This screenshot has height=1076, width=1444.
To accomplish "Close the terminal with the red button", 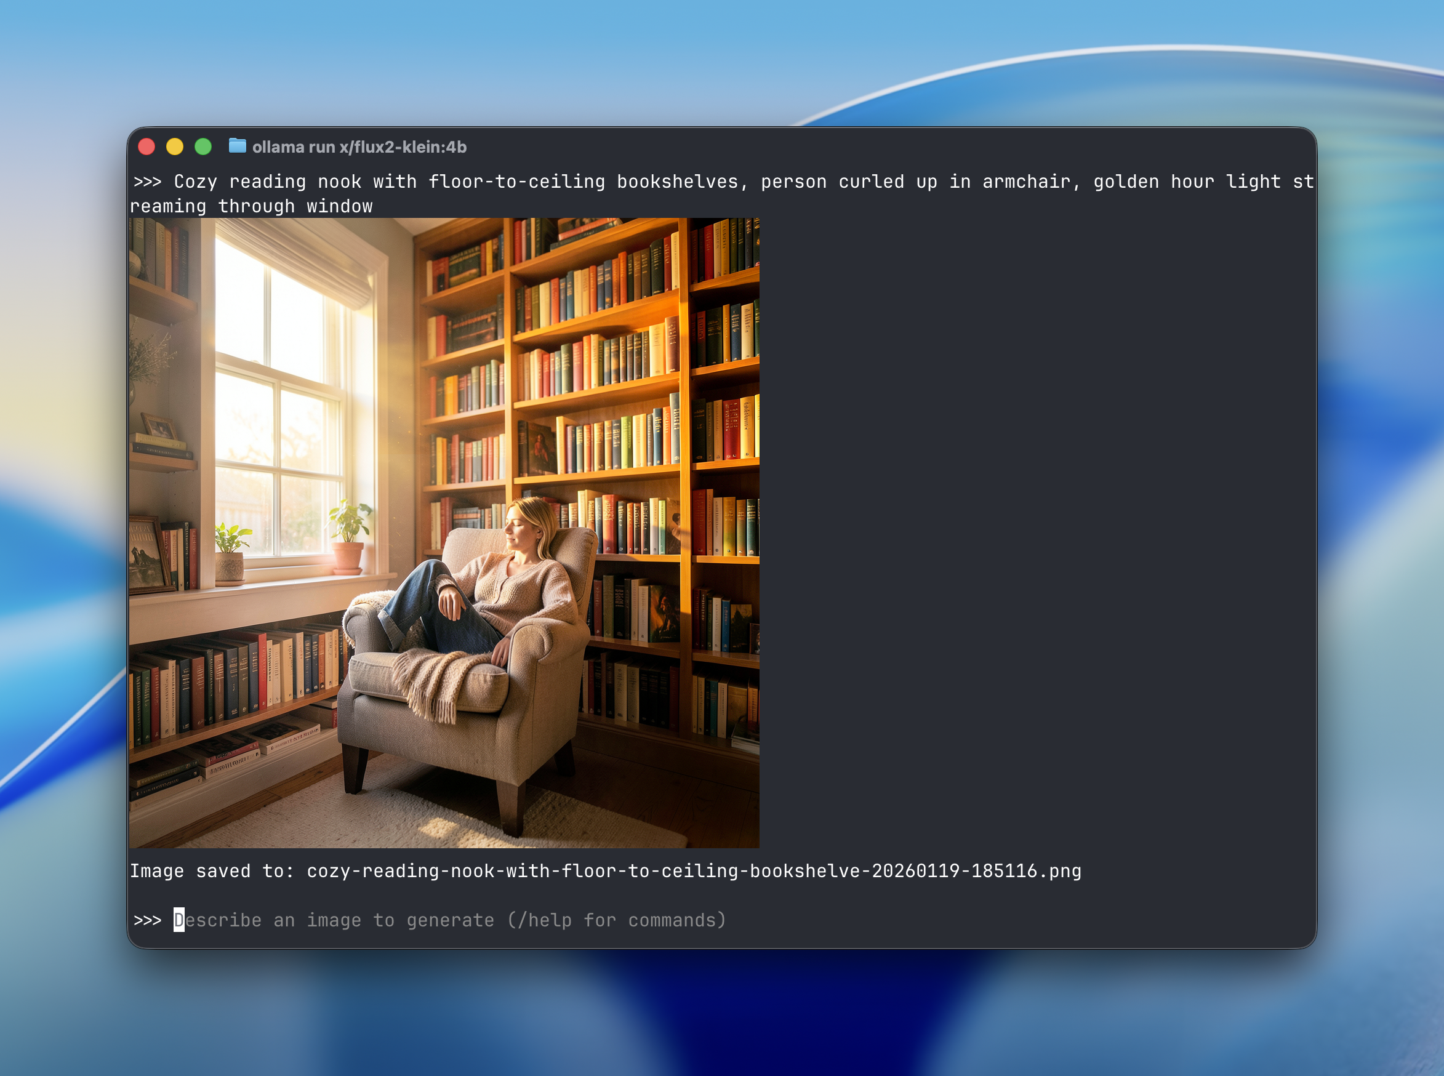I will coord(146,147).
